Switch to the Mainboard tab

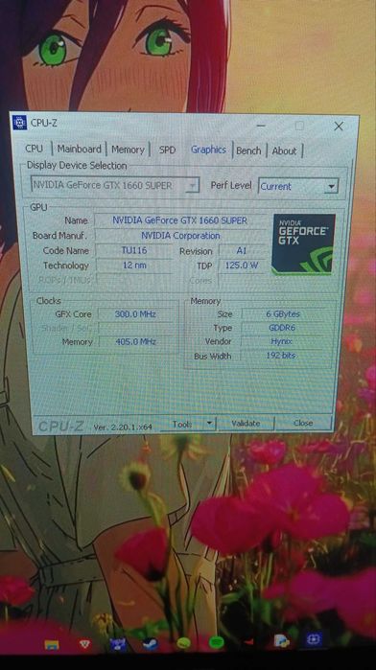pos(80,149)
